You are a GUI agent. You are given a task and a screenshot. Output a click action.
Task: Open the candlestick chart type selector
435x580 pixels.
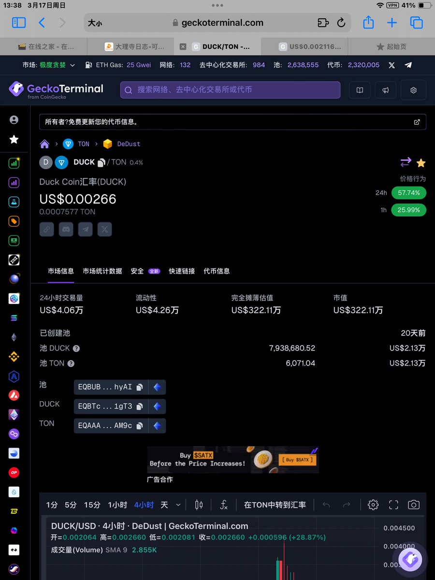click(199, 505)
